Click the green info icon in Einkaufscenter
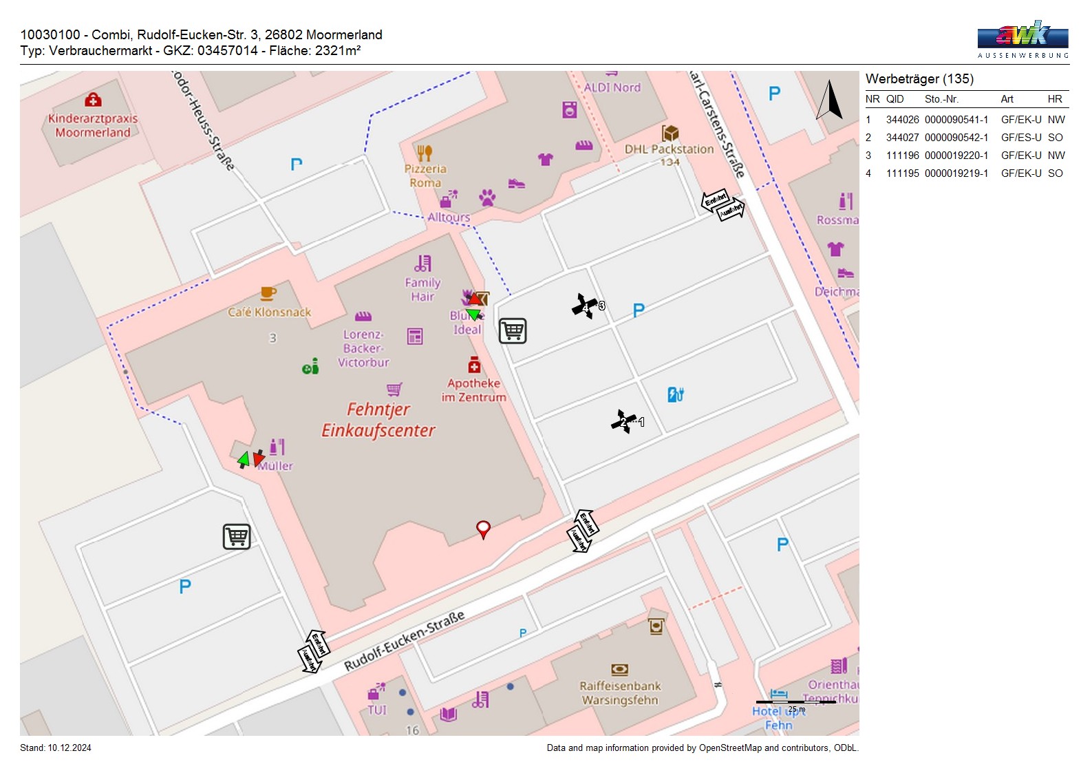The width and height of the screenshot is (1092, 773). [310, 367]
